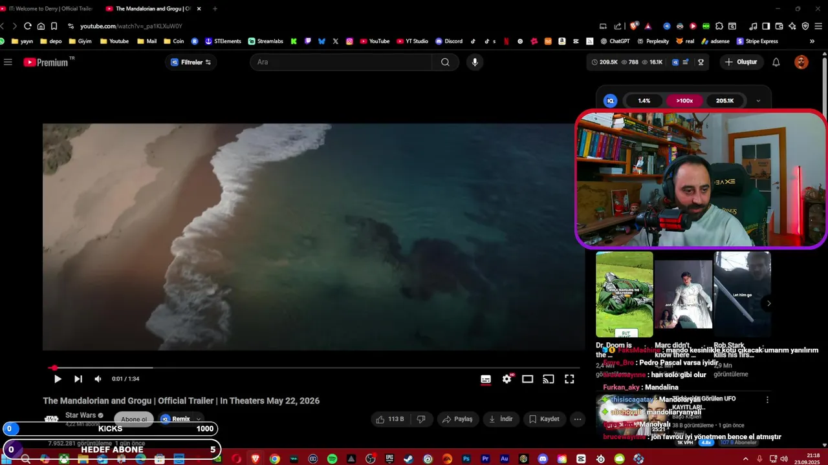The width and height of the screenshot is (828, 465).
Task: Show next shorts with arrow
Action: pyautogui.click(x=768, y=303)
